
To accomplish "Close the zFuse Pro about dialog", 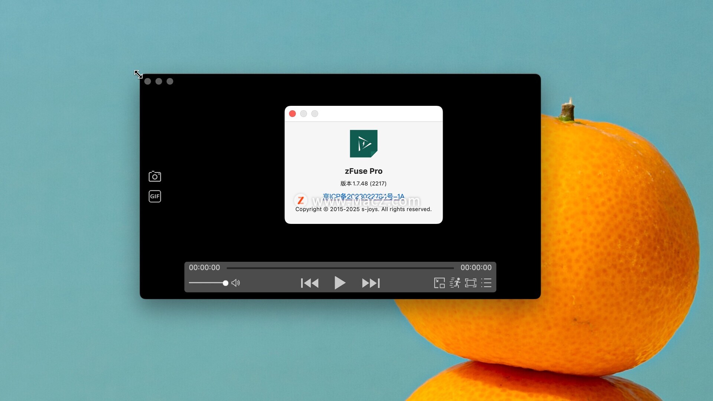I will 292,114.
